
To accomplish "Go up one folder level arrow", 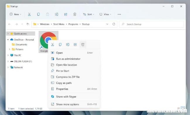I will [x=28, y=24].
